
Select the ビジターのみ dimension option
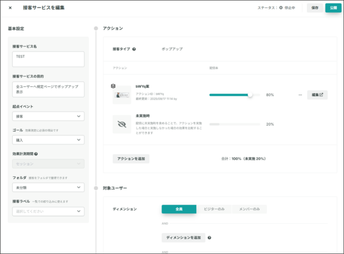214,209
